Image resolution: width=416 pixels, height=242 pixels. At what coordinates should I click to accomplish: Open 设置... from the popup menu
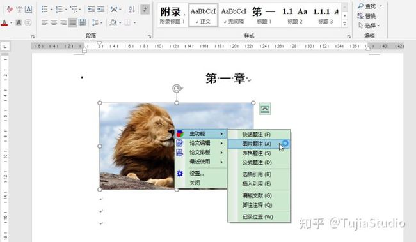(x=201, y=174)
